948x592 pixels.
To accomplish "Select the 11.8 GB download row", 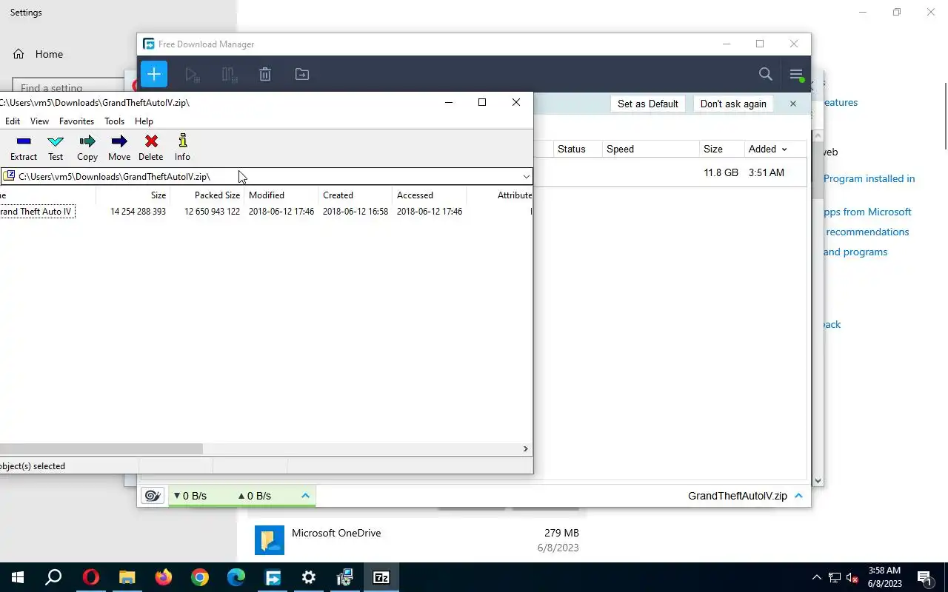I will tap(670, 172).
